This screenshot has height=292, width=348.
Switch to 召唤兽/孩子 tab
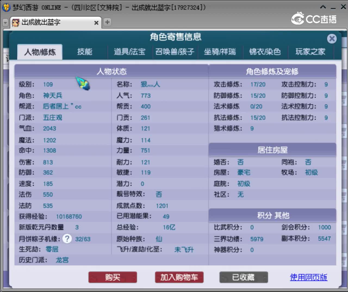pyautogui.click(x=175, y=52)
